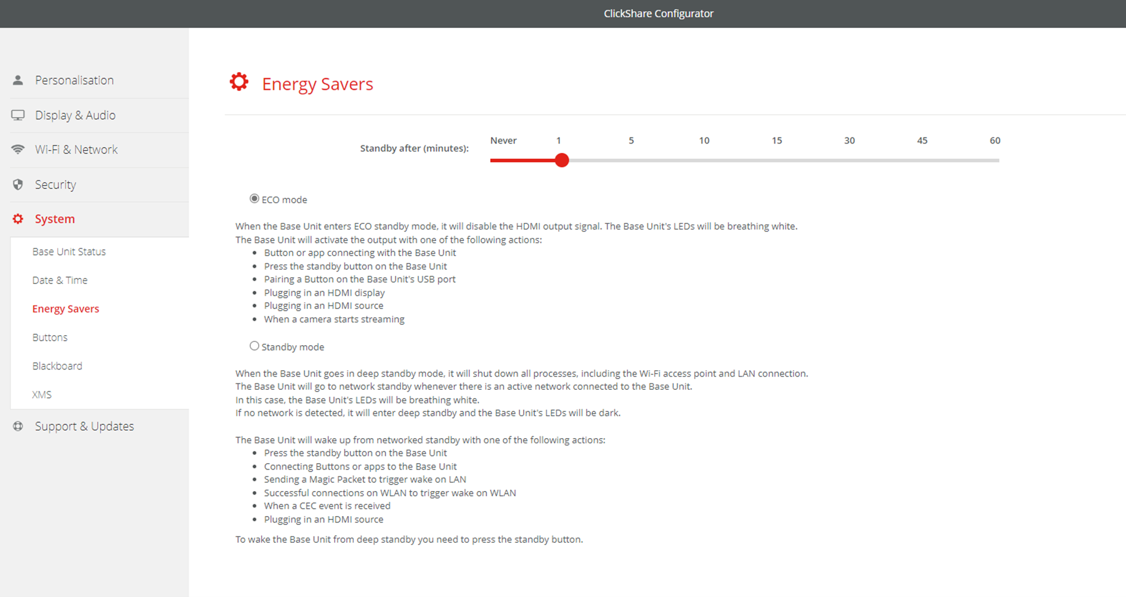
Task: Select Energy Savers submenu item
Action: [x=66, y=309]
